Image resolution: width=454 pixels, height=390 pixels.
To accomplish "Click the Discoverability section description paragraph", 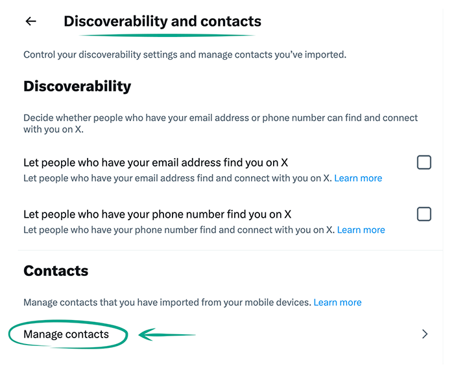I will point(221,123).
